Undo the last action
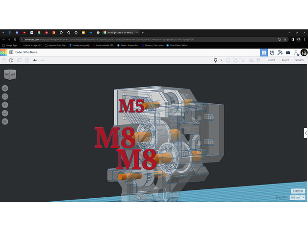This screenshot has width=308, height=231. tap(35, 60)
